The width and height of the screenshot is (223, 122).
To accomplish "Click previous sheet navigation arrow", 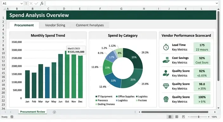I will pyautogui.click(x=5, y=112).
